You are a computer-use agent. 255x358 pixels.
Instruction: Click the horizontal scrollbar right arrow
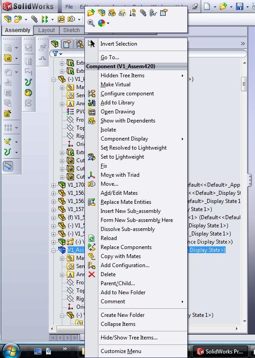coord(237,329)
